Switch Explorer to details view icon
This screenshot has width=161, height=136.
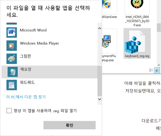pos(151,70)
